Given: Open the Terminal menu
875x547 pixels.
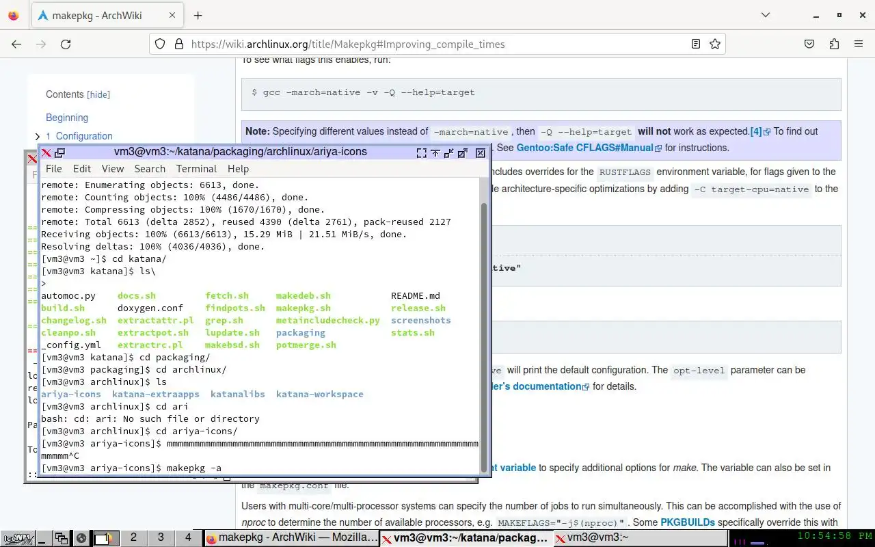Looking at the screenshot, I should (x=196, y=169).
